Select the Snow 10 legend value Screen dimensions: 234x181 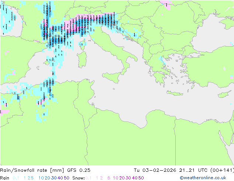(116, 178)
